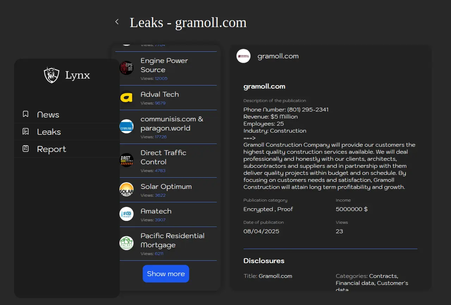Viewport: 451px width, 305px height.
Task: Click the document icon next to Leaks
Action: (26, 132)
